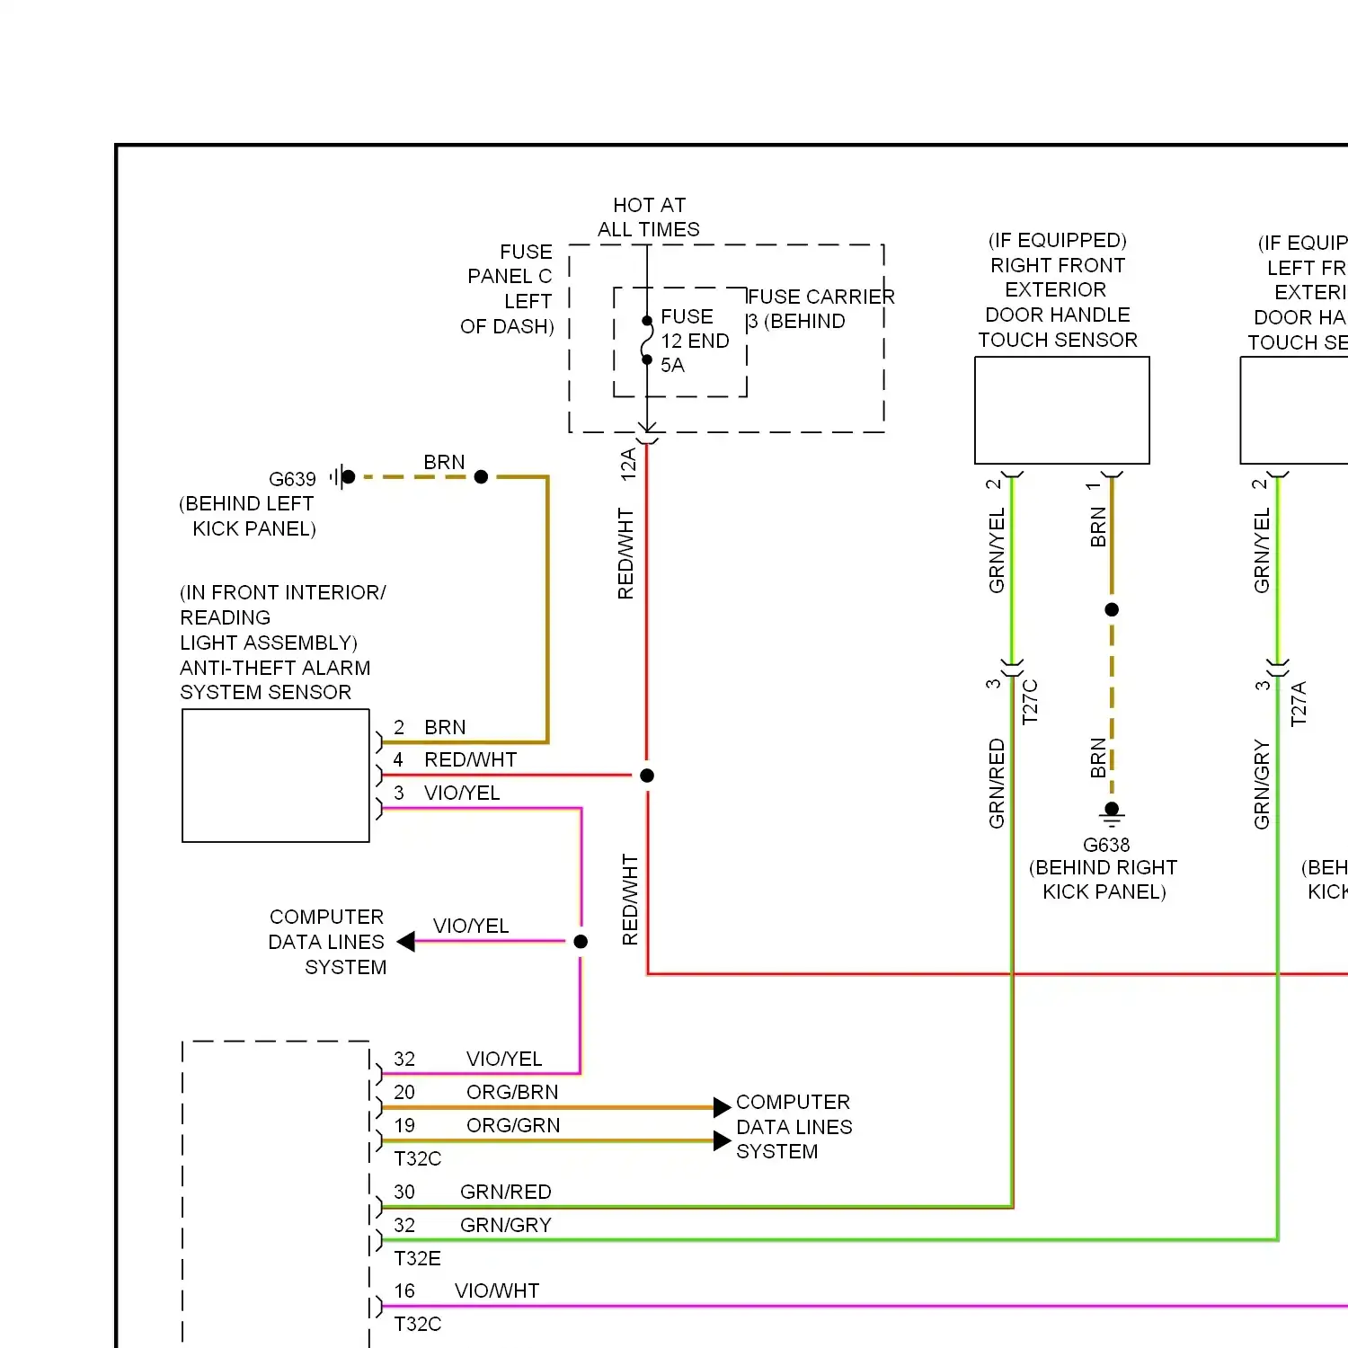Select the VIO/YEL label above the left arrow
The image size is (1348, 1348).
pos(471,926)
